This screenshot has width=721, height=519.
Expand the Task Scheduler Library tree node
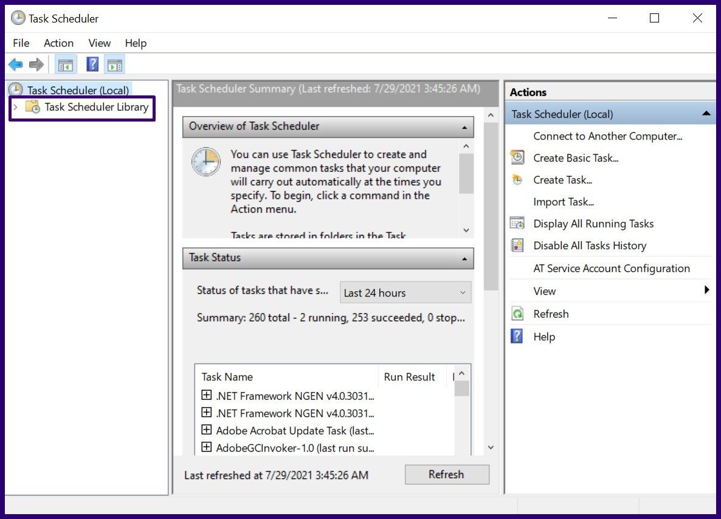[x=15, y=107]
